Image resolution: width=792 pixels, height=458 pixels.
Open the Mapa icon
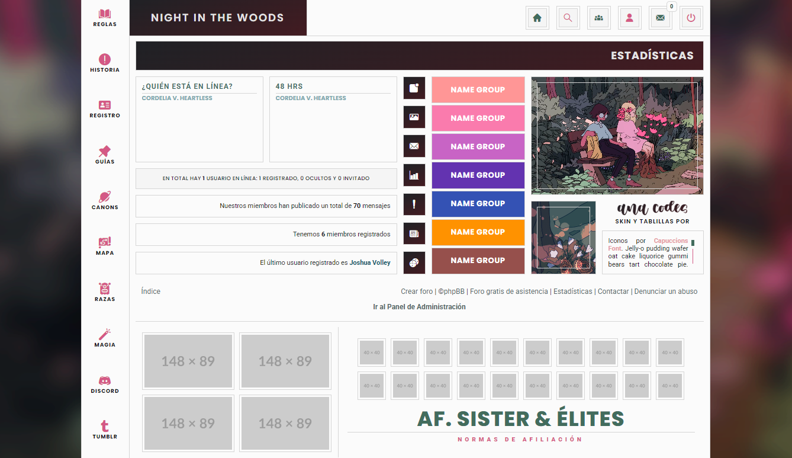pos(105,242)
